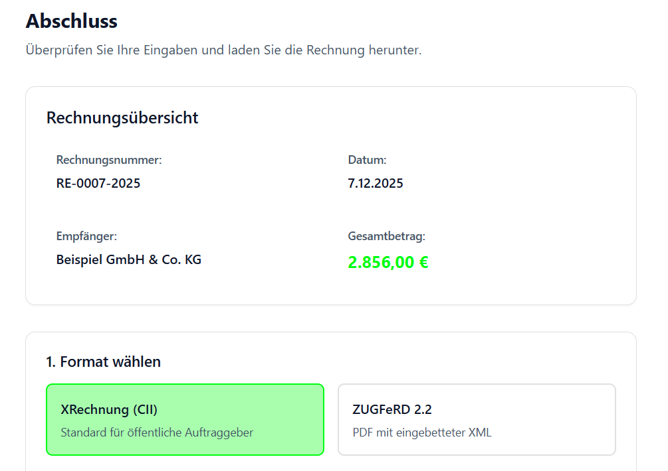The height and width of the screenshot is (471, 668).
Task: Click the Rechnungsübersicht card title
Action: point(122,117)
